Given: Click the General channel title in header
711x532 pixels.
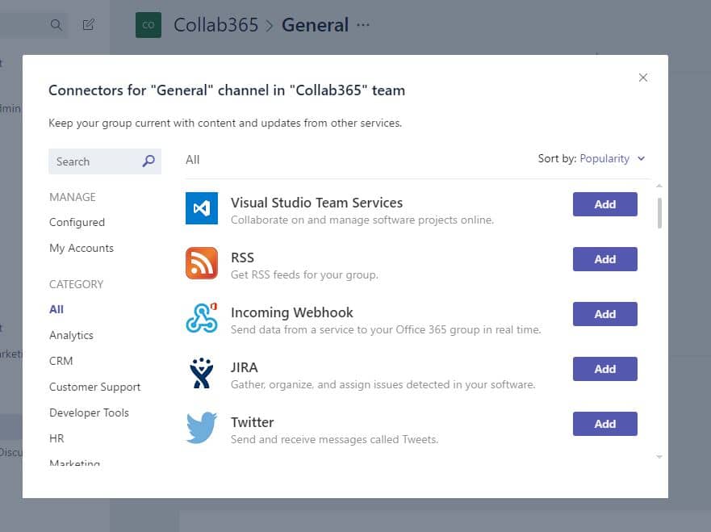Looking at the screenshot, I should (x=315, y=25).
